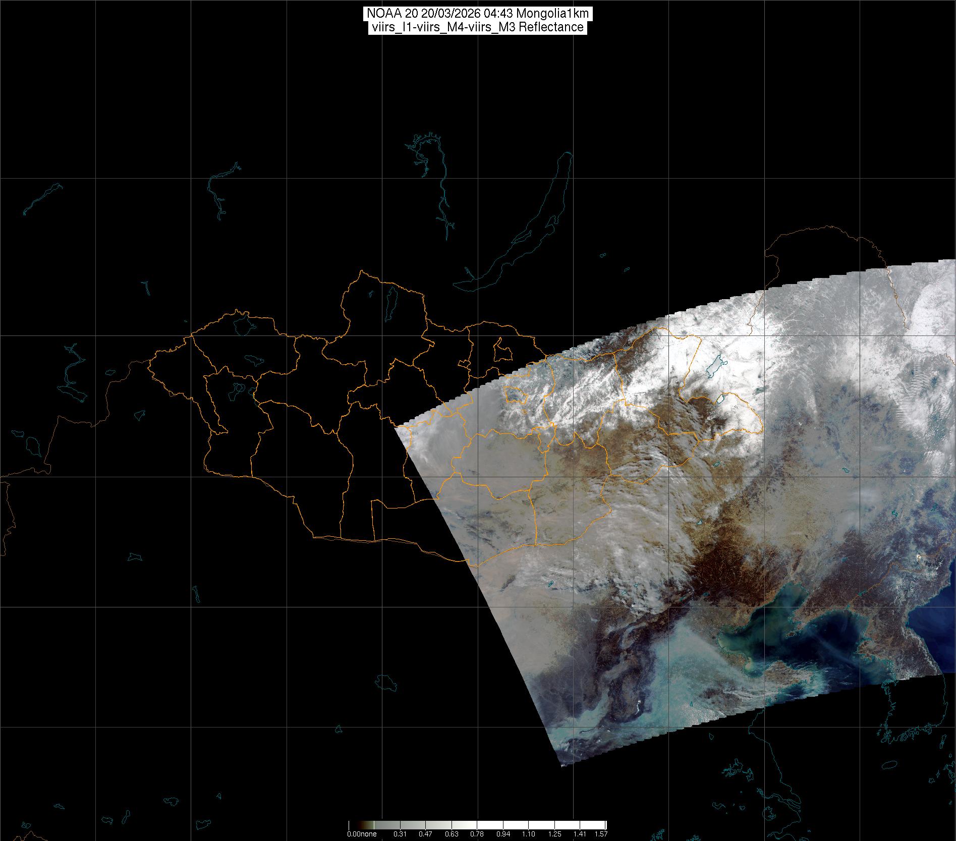
Task: Pick the 0.78 value on the colorbar
Action: 477,834
